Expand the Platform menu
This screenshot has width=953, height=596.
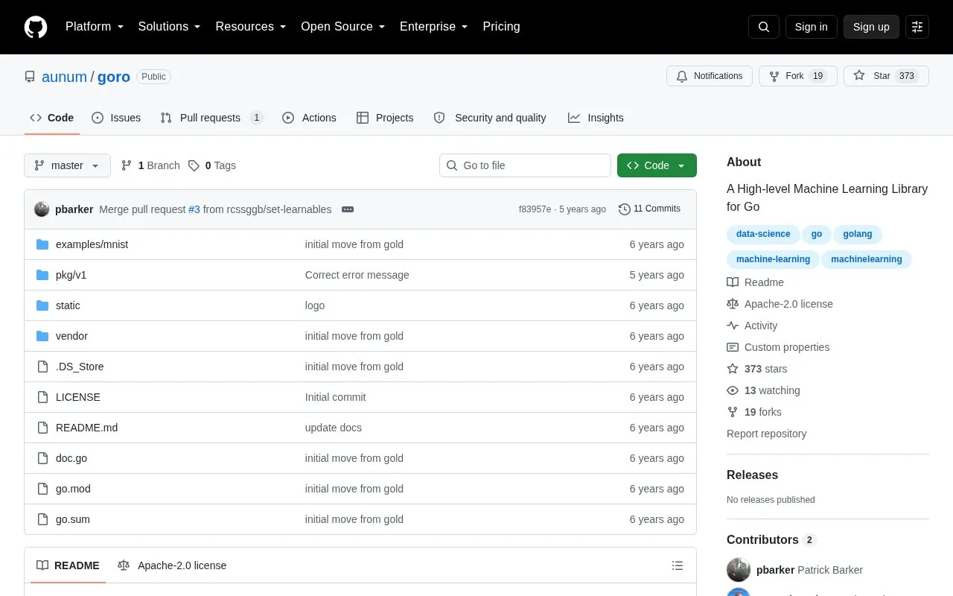95,27
